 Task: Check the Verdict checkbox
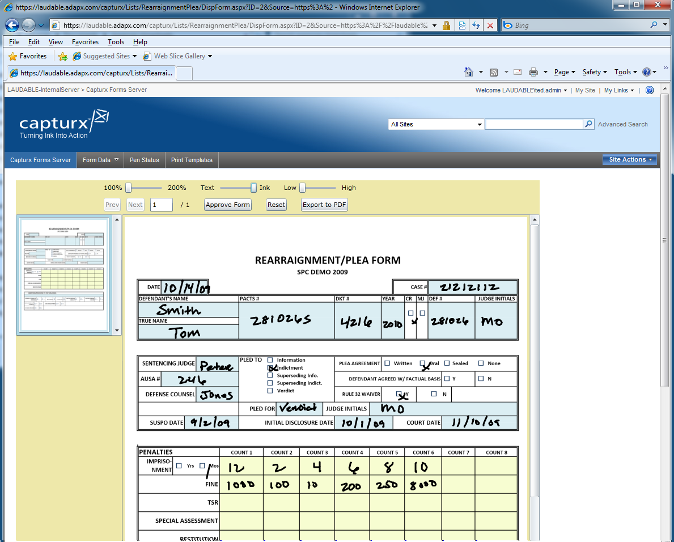[x=270, y=391]
